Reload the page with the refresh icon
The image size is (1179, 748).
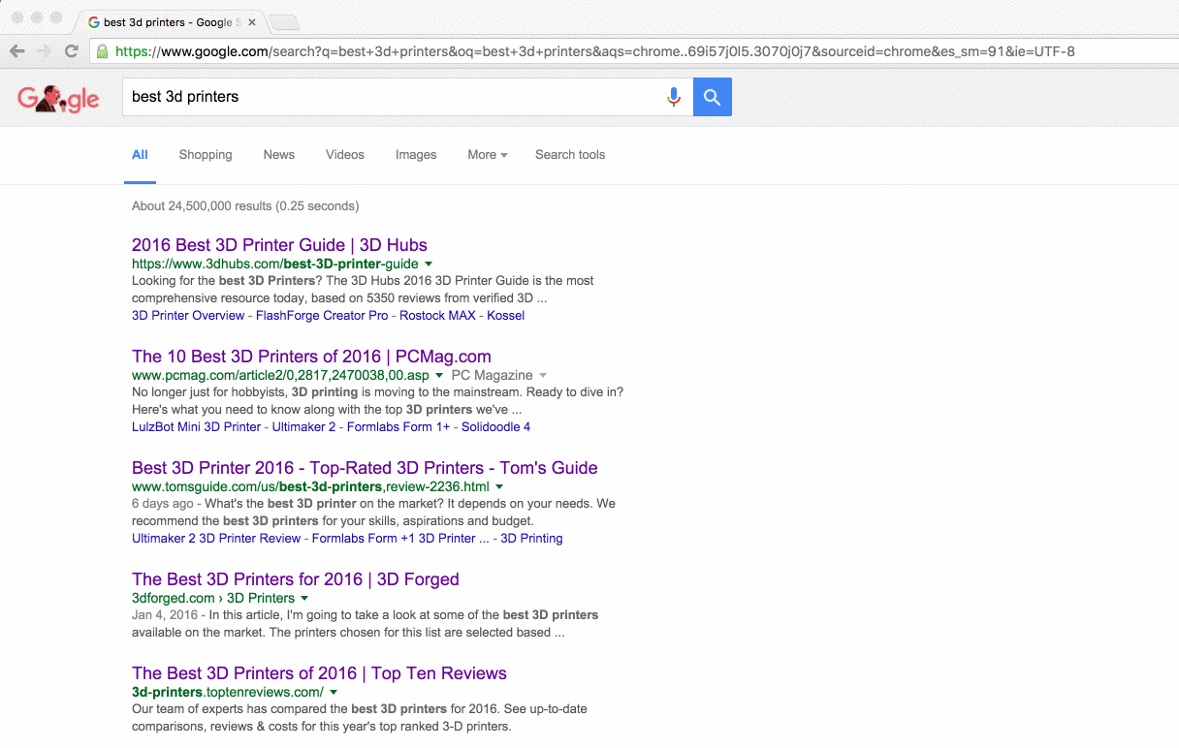(71, 51)
